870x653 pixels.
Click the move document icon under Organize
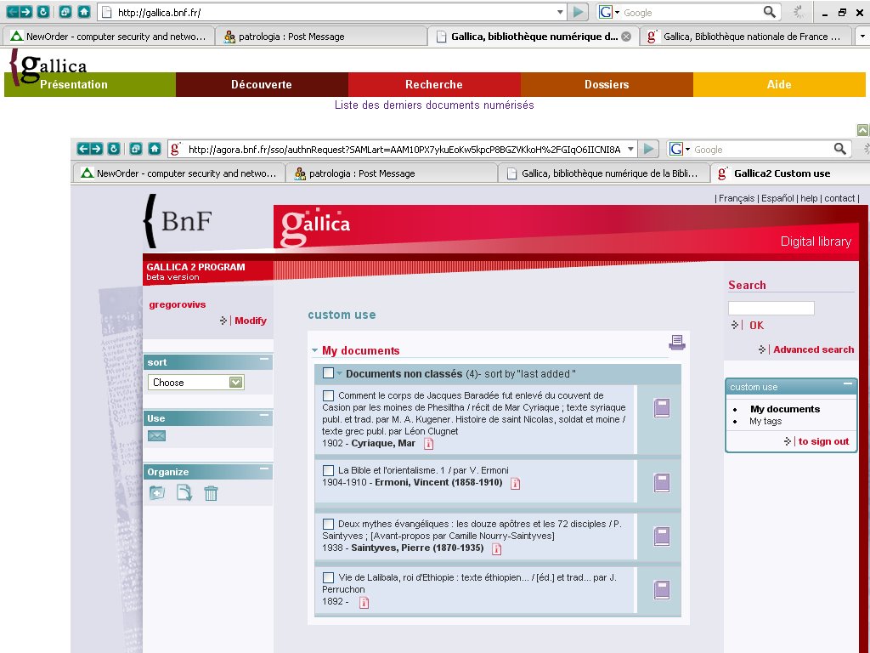(184, 492)
